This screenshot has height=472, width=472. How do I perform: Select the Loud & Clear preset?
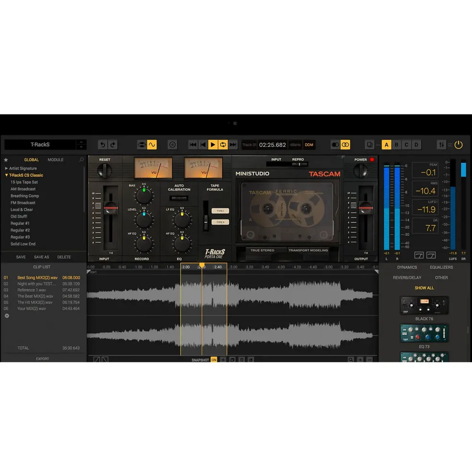point(22,210)
